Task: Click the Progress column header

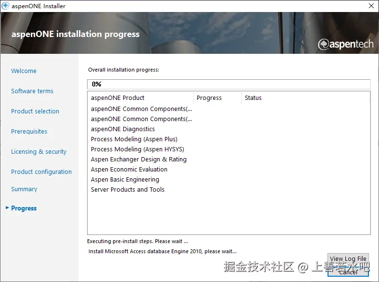Action: 217,98
